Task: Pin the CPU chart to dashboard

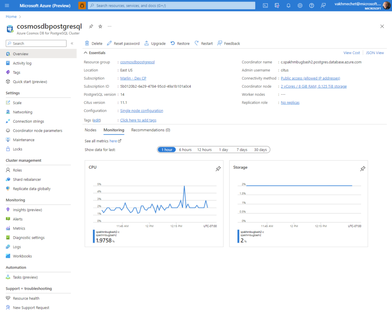Action: (218, 169)
